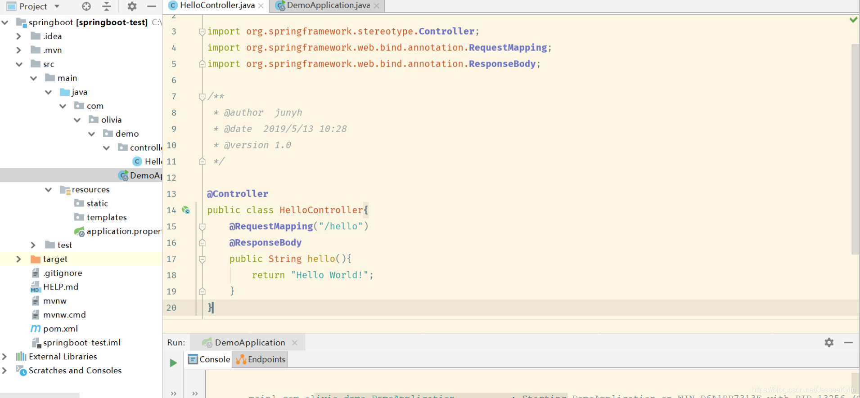Expand External Libraries node

[4, 357]
